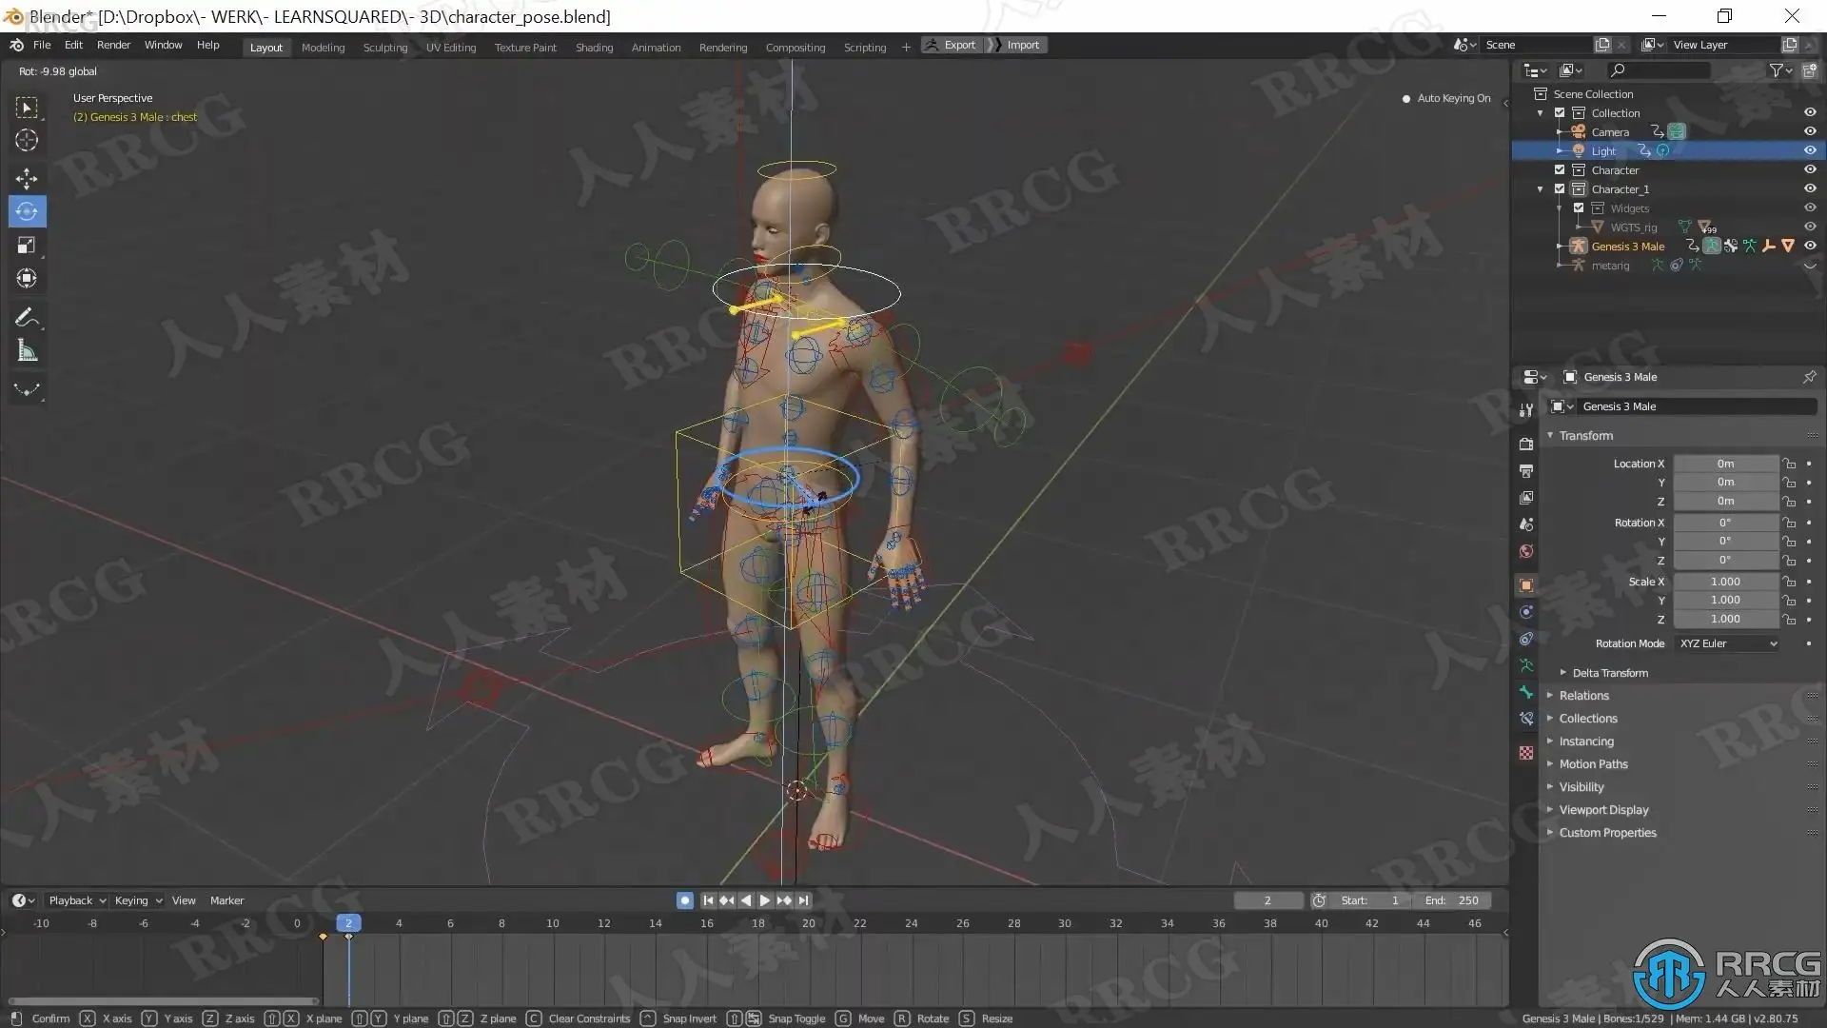
Task: Expand the Relations panel
Action: pyautogui.click(x=1583, y=696)
